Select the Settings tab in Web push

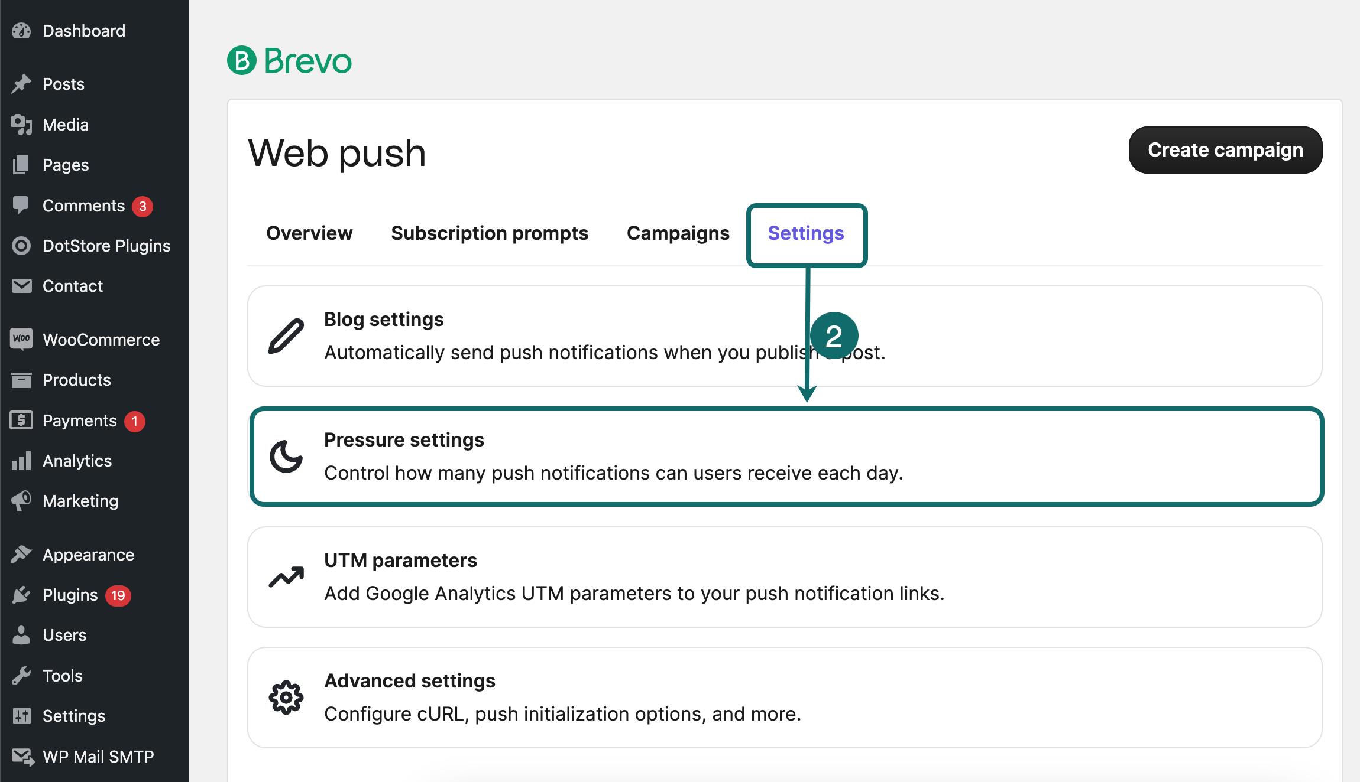click(806, 233)
